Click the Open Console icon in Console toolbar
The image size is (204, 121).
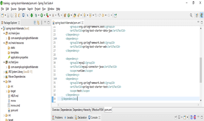[x=185, y=117]
